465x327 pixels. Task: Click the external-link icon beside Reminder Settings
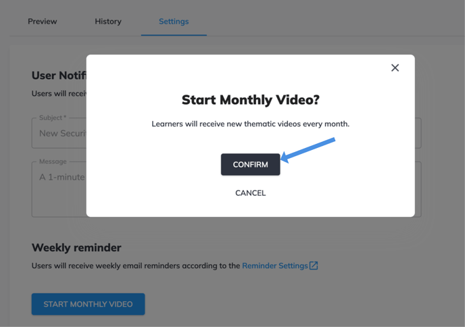tap(314, 266)
